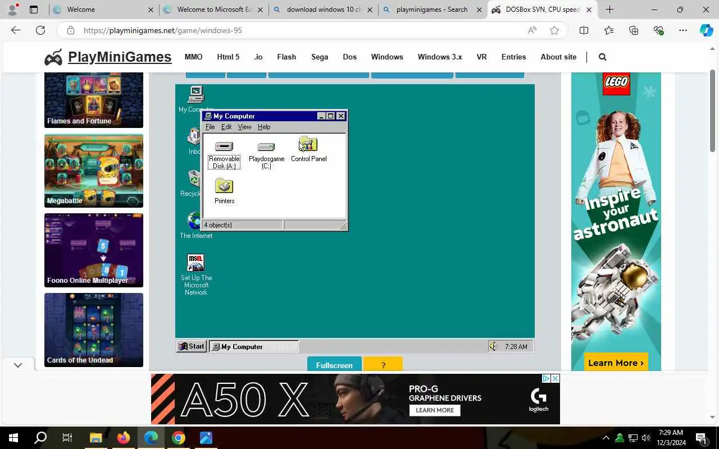Open the Flash navigation link
Viewport: 719px width, 449px height.
point(286,57)
